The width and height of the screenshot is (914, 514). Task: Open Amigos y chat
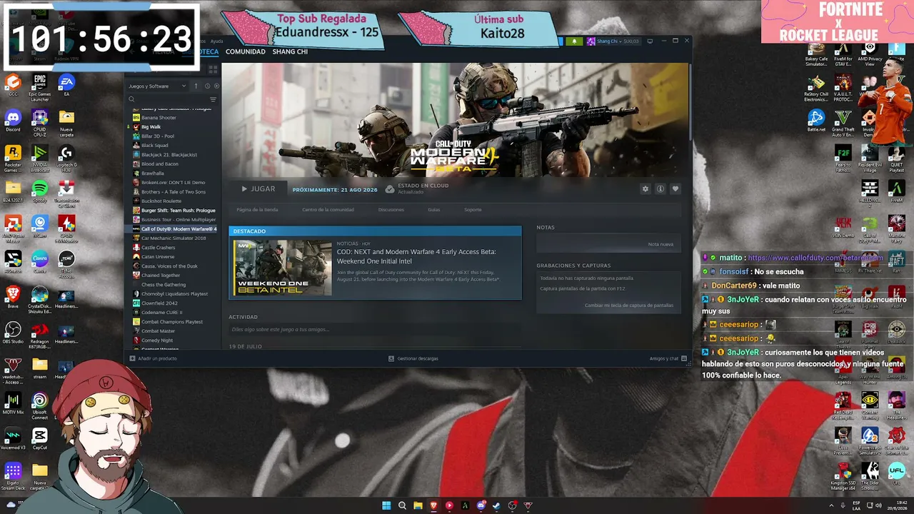[668, 358]
